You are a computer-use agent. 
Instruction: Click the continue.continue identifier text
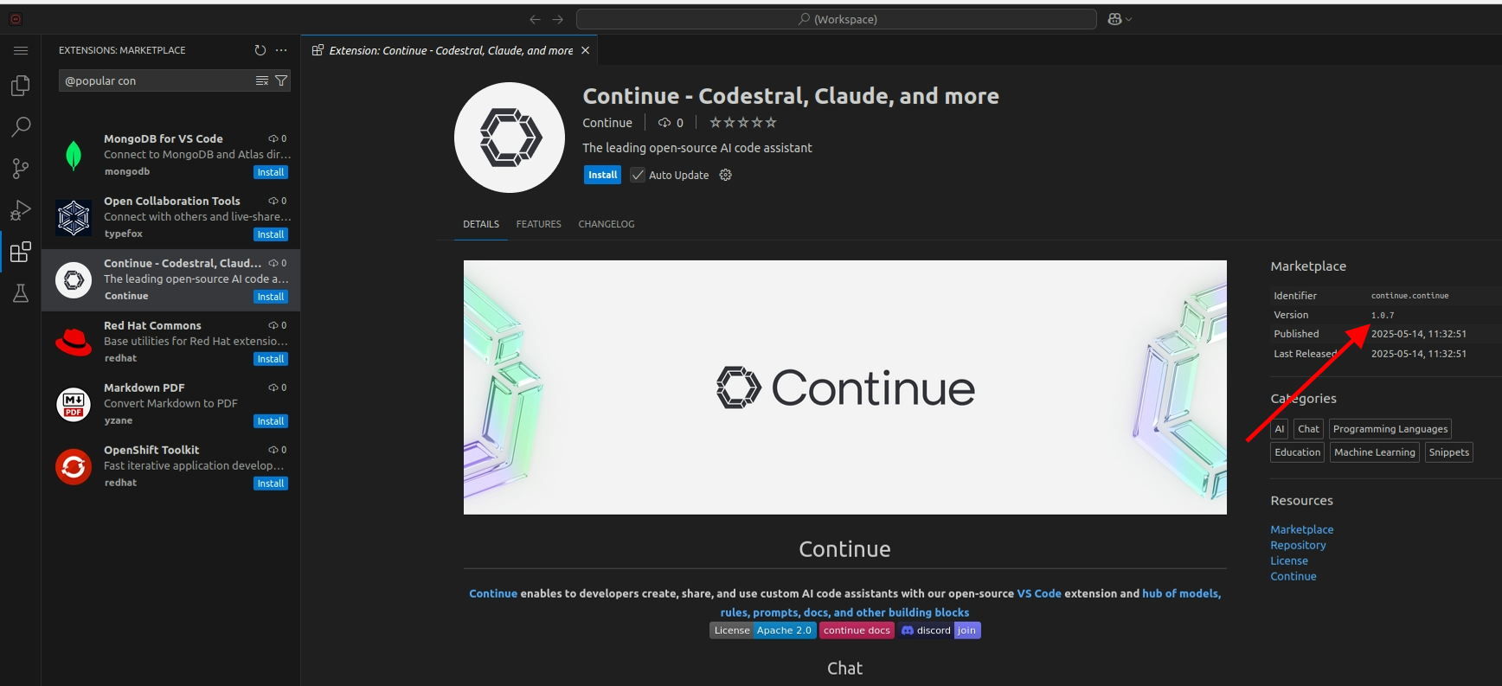(1409, 296)
